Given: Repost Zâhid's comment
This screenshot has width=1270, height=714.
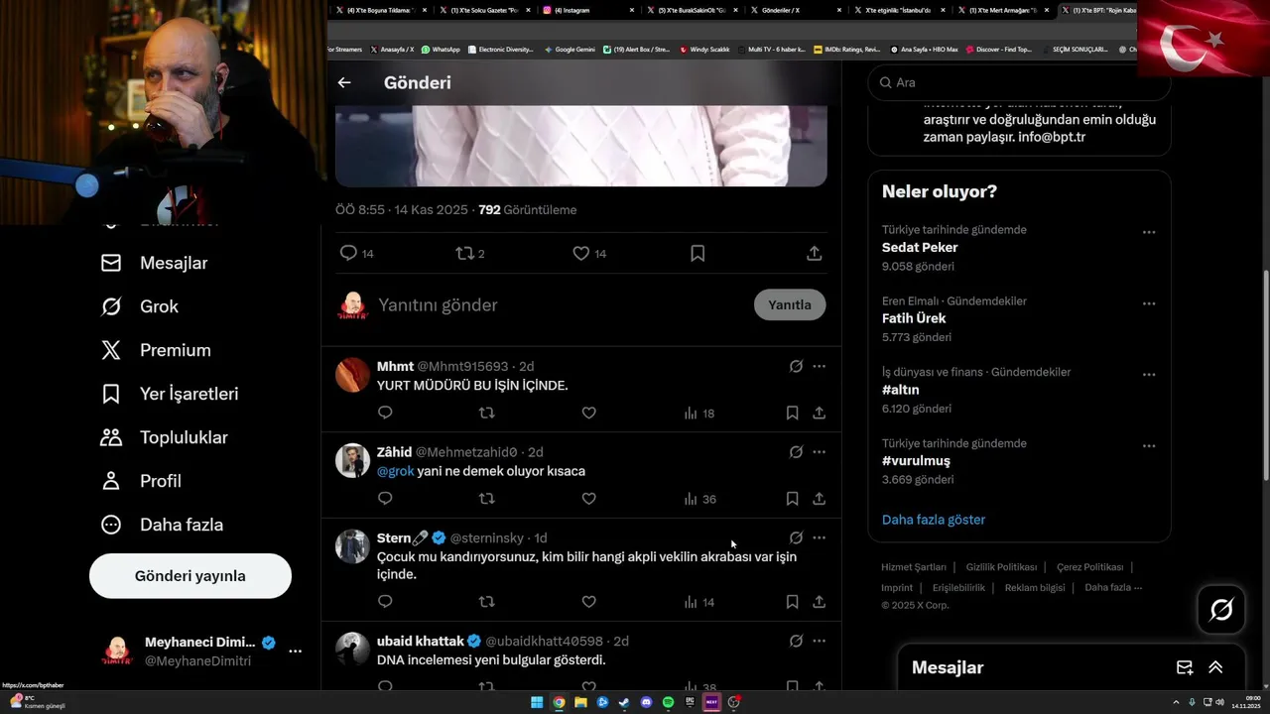Looking at the screenshot, I should [487, 499].
